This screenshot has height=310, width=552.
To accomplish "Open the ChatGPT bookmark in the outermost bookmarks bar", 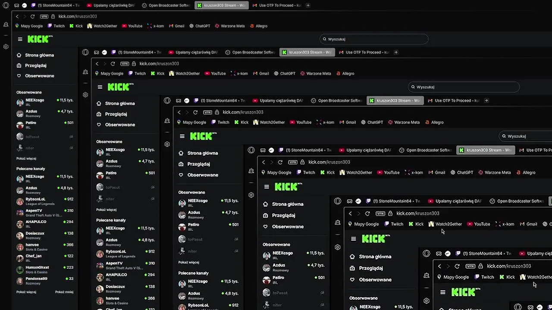I will pyautogui.click(x=199, y=26).
